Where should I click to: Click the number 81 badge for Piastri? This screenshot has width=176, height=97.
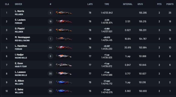pyautogui.click(x=50, y=30)
